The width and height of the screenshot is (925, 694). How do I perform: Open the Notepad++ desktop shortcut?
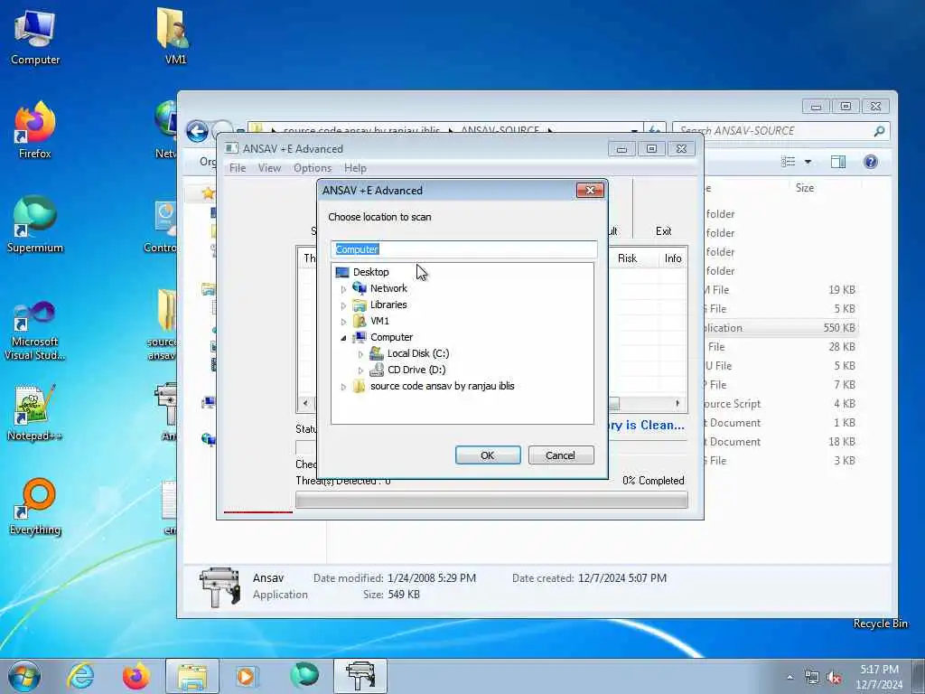35,413
